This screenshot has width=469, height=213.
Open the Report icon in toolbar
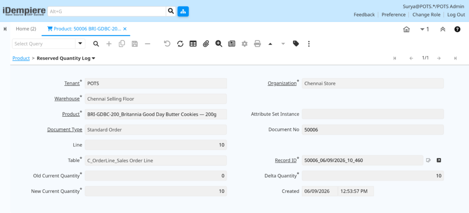[231, 44]
